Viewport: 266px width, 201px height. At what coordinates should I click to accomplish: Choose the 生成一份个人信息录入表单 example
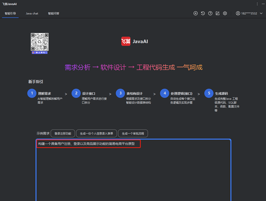[x=97, y=133]
